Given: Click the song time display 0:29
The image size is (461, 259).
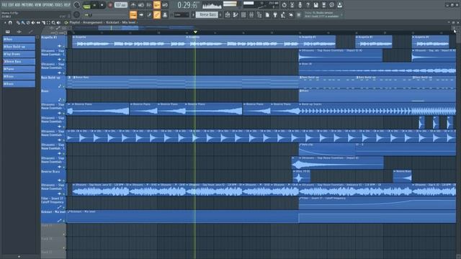Looking at the screenshot, I should 187,5.
